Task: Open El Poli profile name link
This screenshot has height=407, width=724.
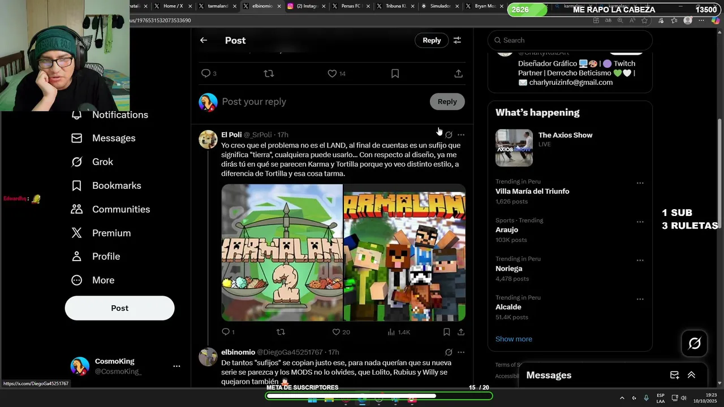Action: pos(231,135)
